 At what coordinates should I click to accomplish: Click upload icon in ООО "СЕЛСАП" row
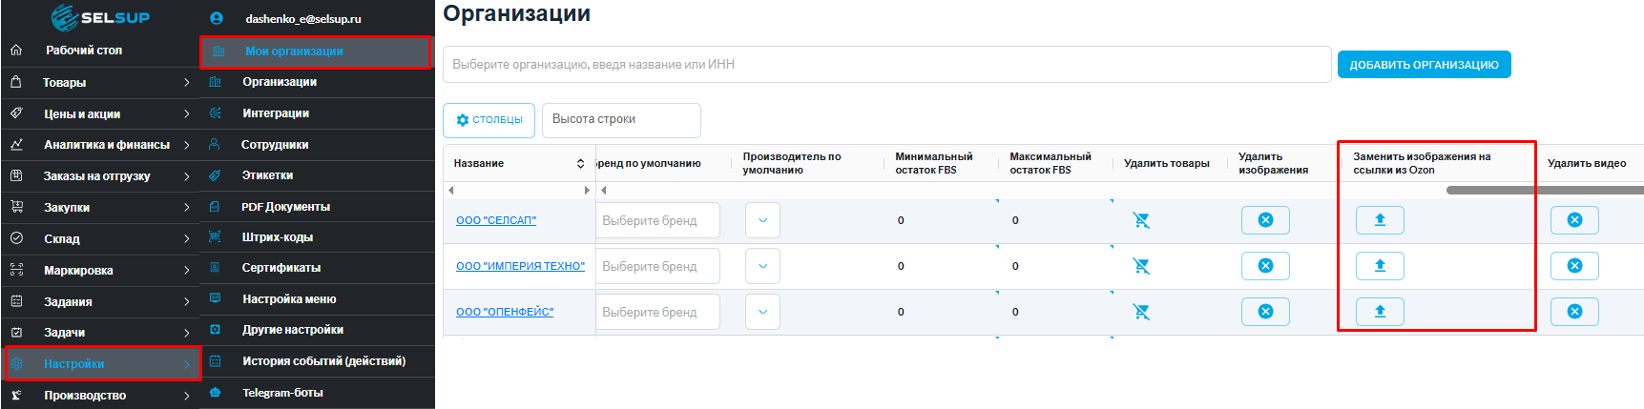coord(1380,220)
